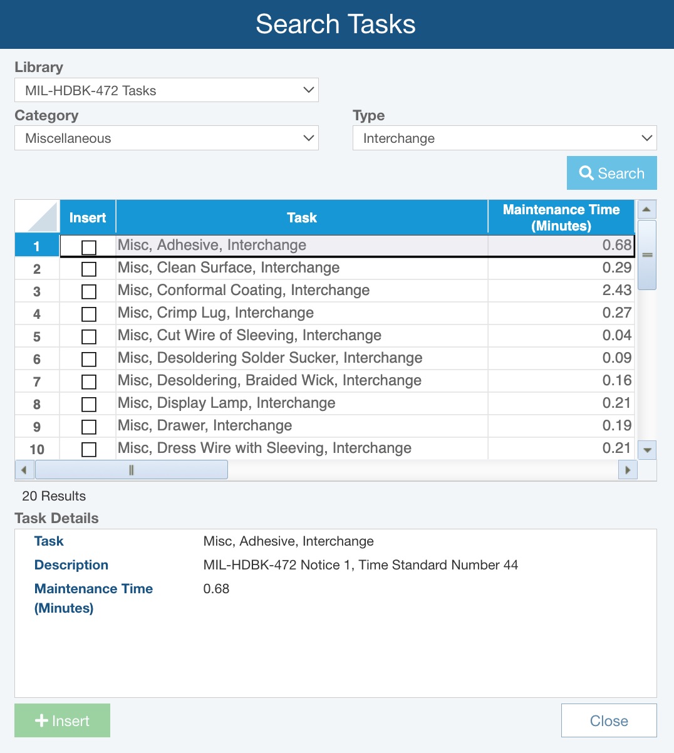This screenshot has height=753, width=674.
Task: Click the select-all corner triangle in grid
Action: point(38,217)
